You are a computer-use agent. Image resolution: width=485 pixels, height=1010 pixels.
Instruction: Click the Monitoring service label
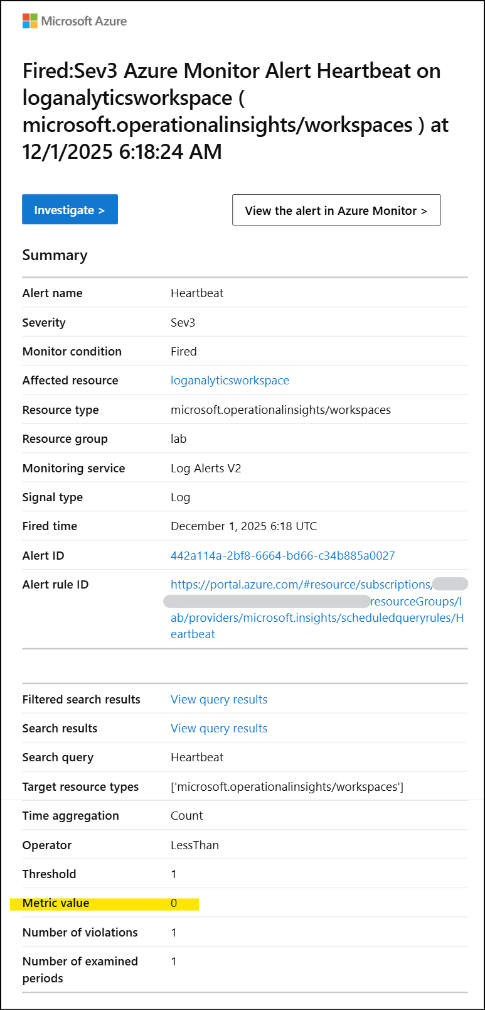(x=73, y=469)
